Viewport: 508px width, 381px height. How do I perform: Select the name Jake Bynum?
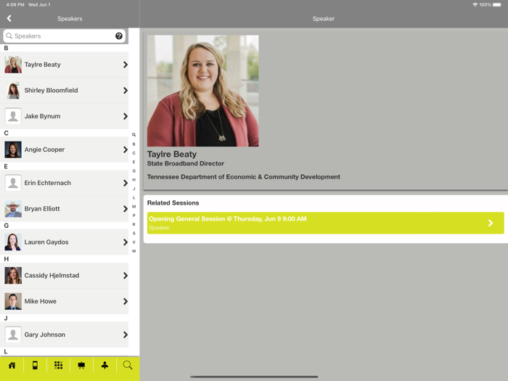click(x=42, y=116)
